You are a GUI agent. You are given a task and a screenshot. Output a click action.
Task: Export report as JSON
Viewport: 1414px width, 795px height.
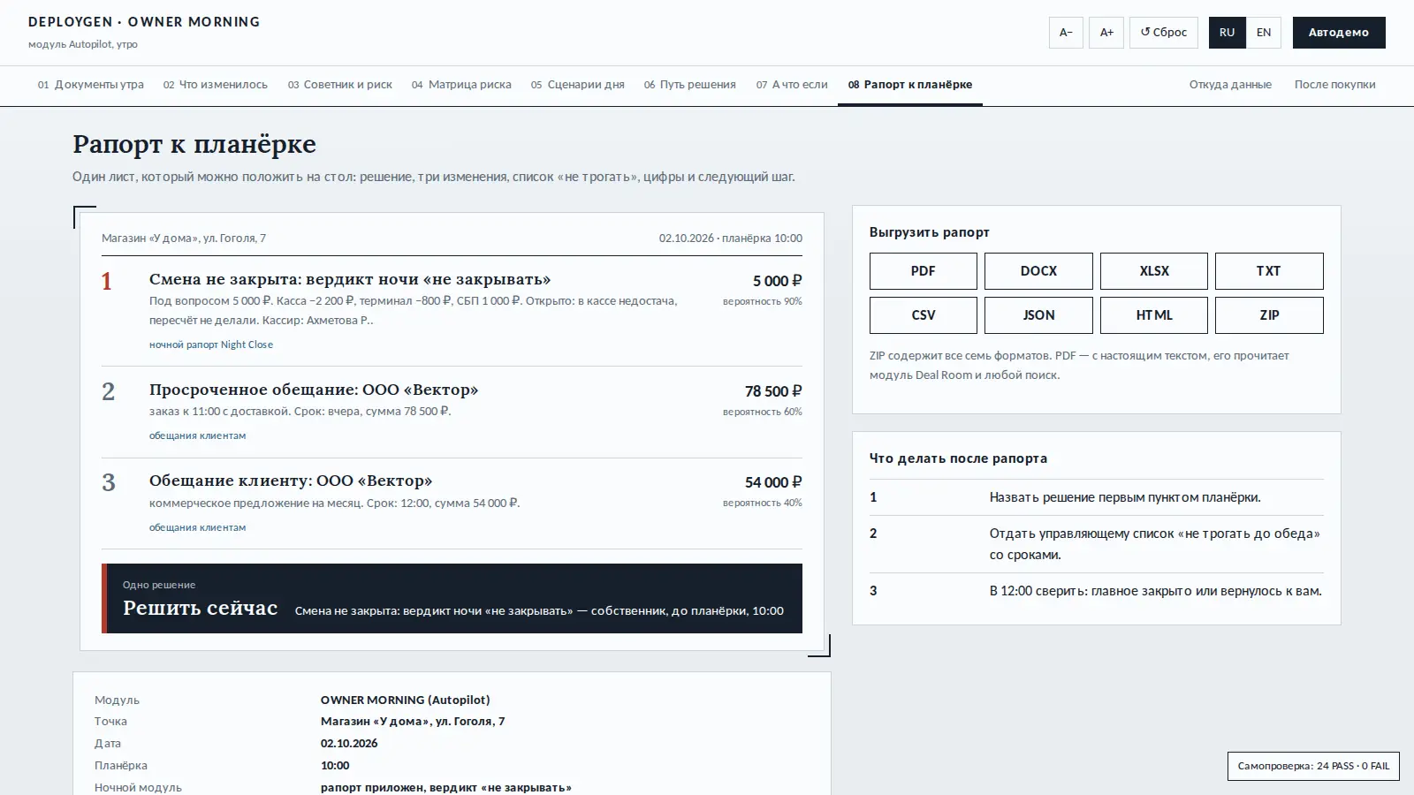pyautogui.click(x=1038, y=315)
